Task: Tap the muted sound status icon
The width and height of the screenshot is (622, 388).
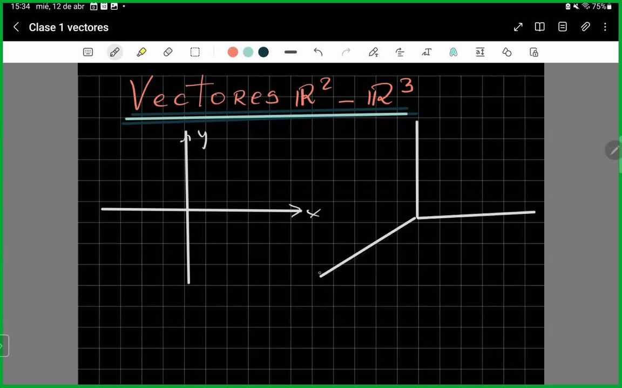Action: click(x=577, y=6)
